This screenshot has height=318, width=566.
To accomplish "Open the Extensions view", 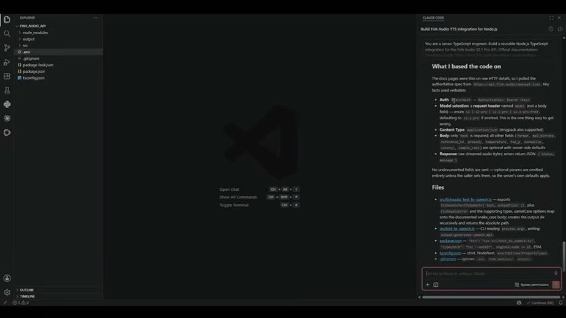I will [7, 76].
